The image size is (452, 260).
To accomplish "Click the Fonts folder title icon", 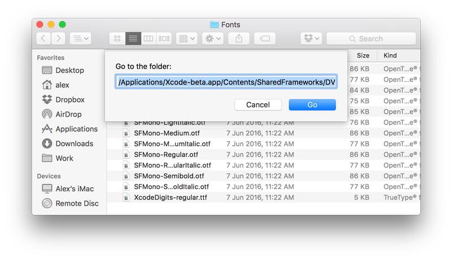I will click(x=214, y=25).
